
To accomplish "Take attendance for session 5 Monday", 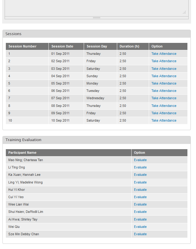I will [x=164, y=83].
